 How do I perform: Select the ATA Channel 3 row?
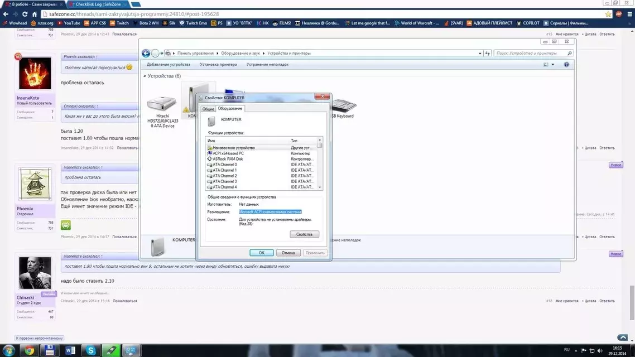pos(262,182)
